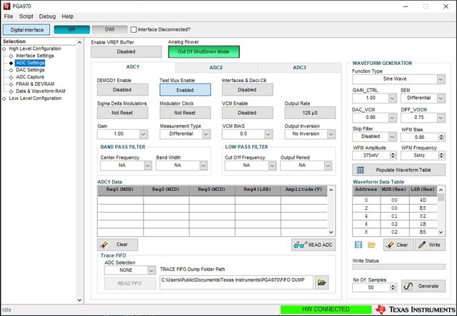Image resolution: width=457 pixels, height=316 pixels.
Task: Open the Band Width dropdown
Action: coord(203,165)
